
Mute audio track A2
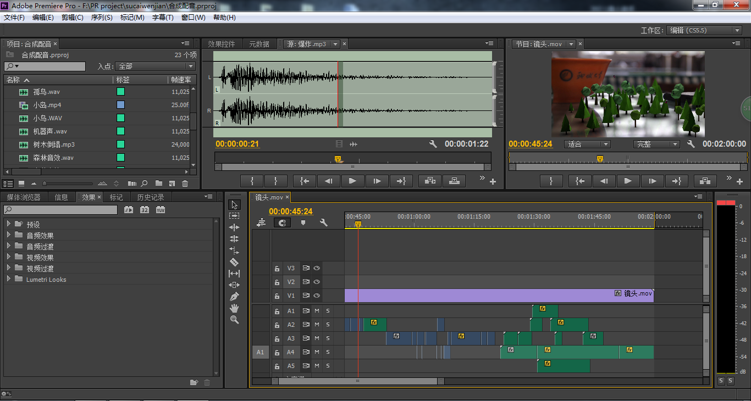point(317,325)
